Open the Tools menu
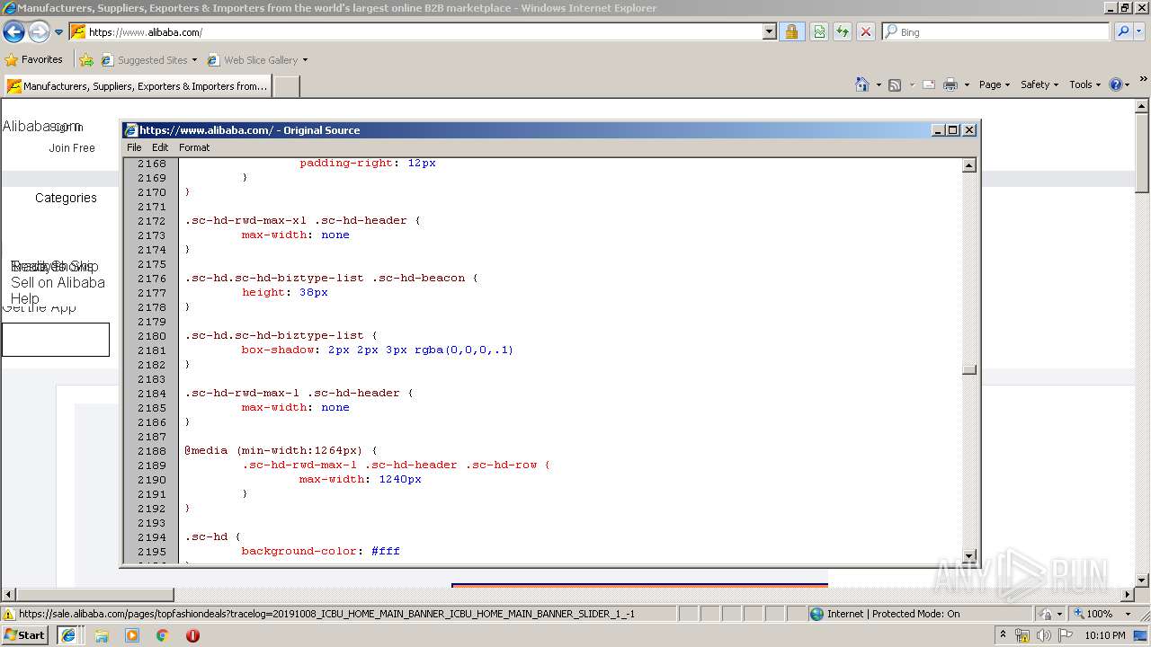 click(x=1084, y=84)
